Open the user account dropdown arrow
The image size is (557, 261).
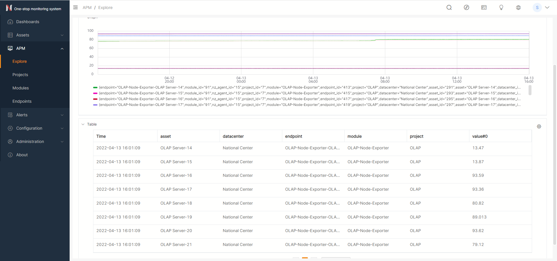pos(547,8)
